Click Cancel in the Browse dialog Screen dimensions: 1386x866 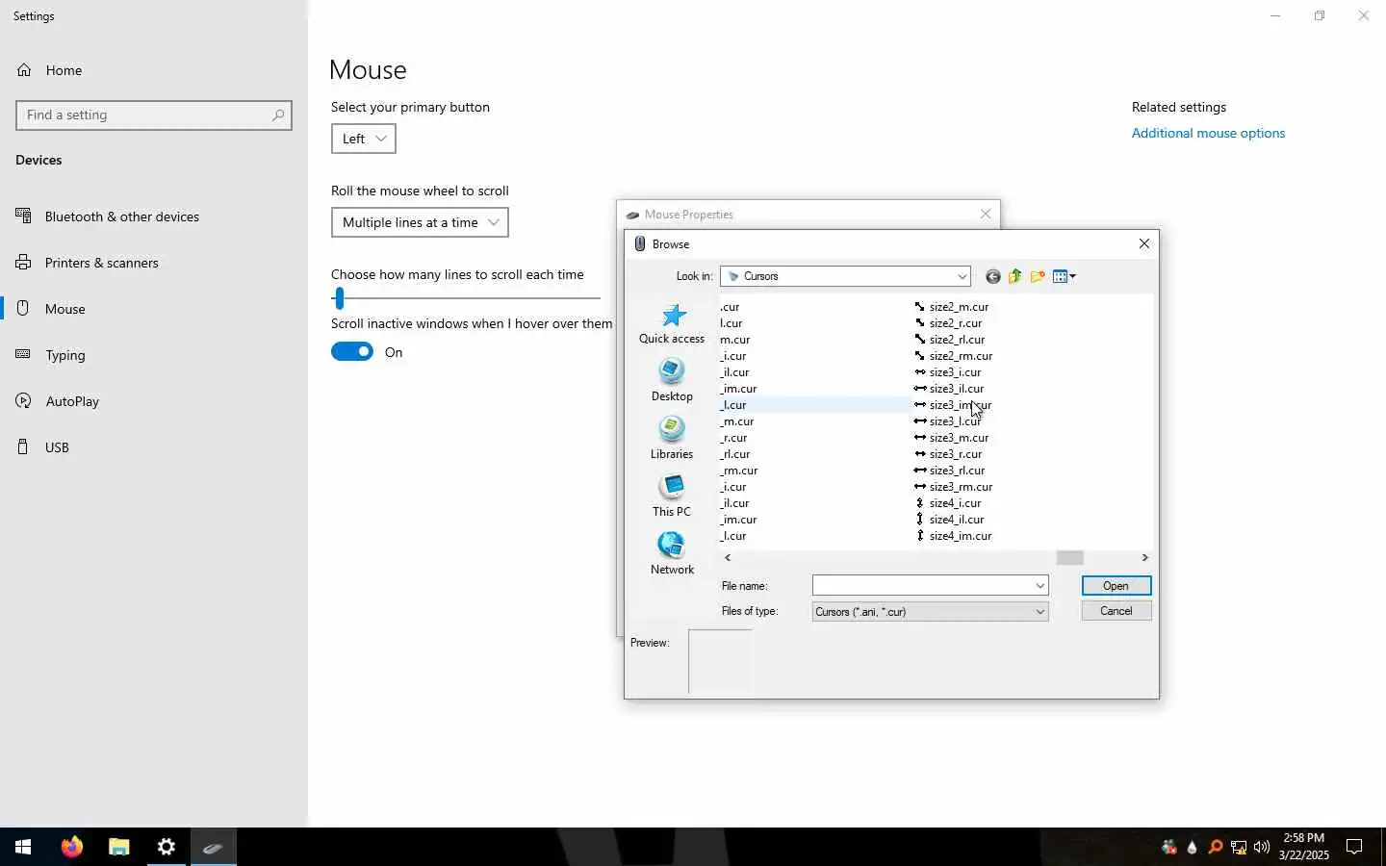(1116, 611)
